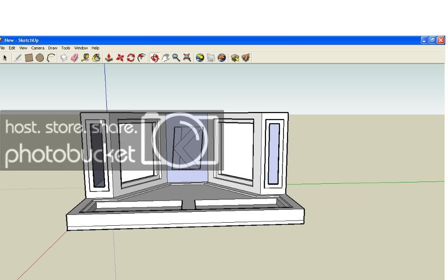Image resolution: width=448 pixels, height=280 pixels.
Task: Activate the Offset tool
Action: pyautogui.click(x=142, y=58)
